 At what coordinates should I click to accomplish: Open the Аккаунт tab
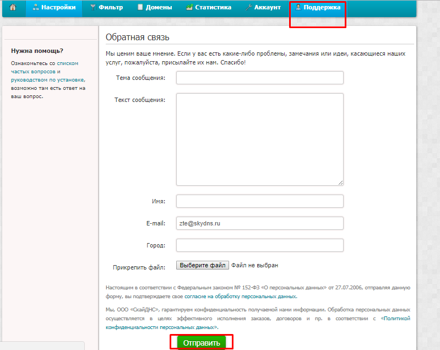click(x=263, y=8)
